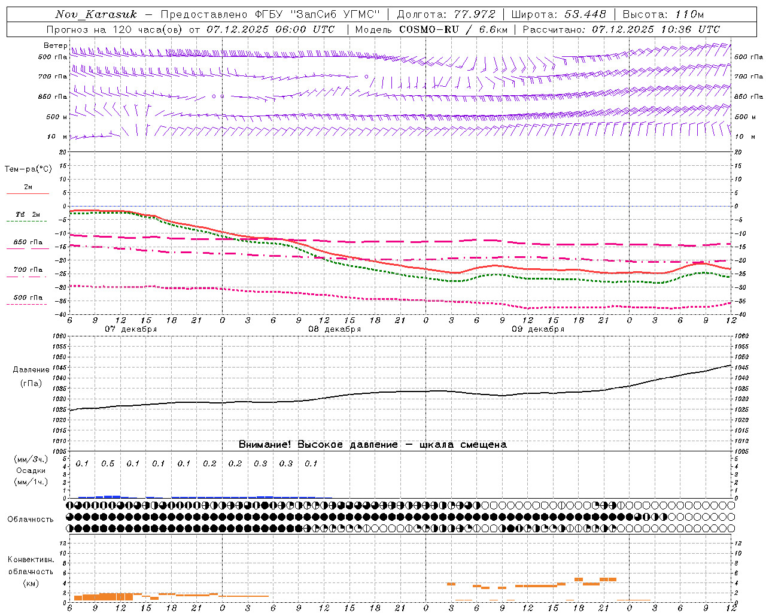Click the latitude value Широта: 53.448

click(x=558, y=14)
